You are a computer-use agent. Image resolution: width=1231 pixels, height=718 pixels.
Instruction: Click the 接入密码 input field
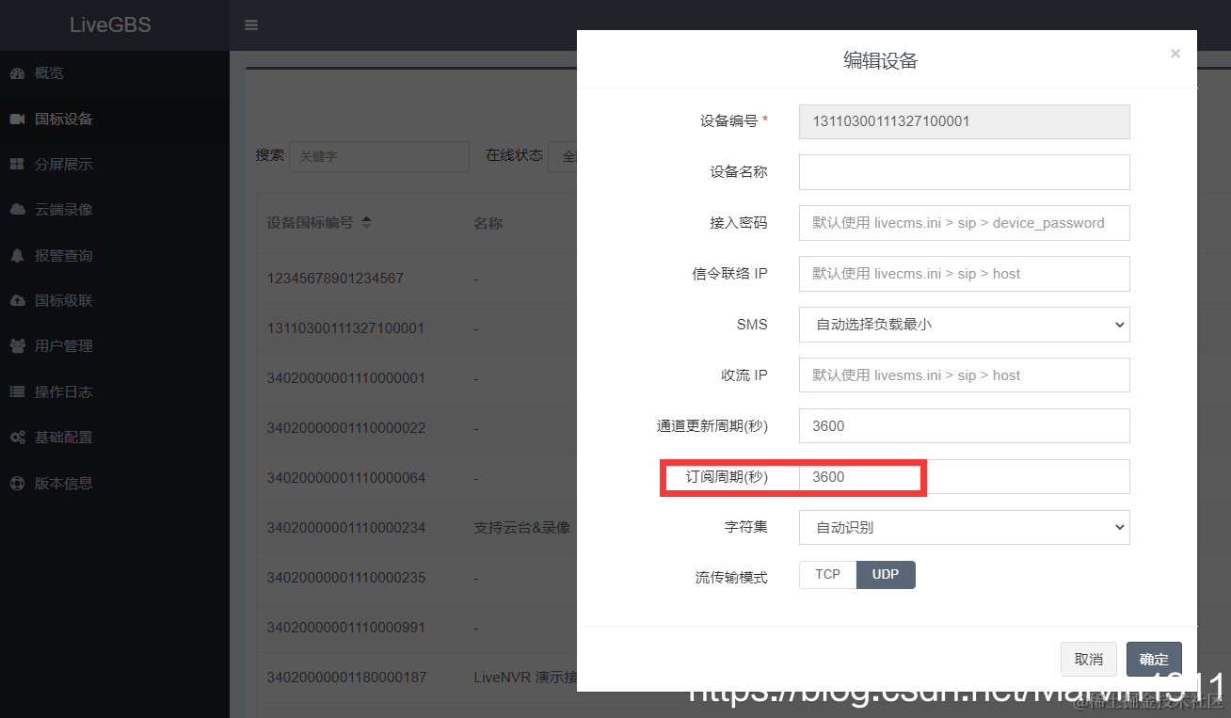tap(964, 223)
